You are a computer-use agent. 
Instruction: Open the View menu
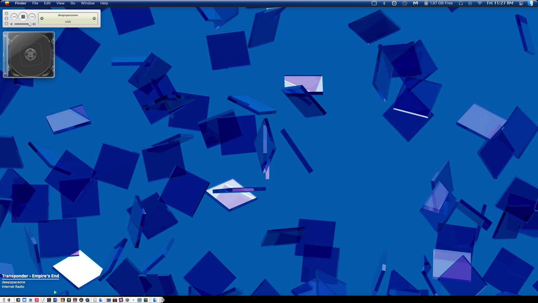[61, 3]
